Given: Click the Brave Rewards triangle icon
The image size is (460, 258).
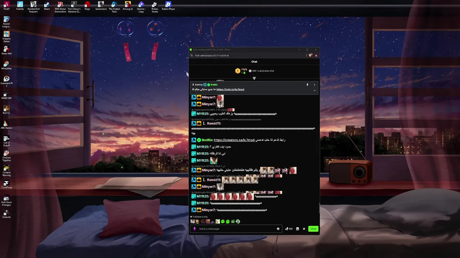Looking at the screenshot, I should (316, 56).
